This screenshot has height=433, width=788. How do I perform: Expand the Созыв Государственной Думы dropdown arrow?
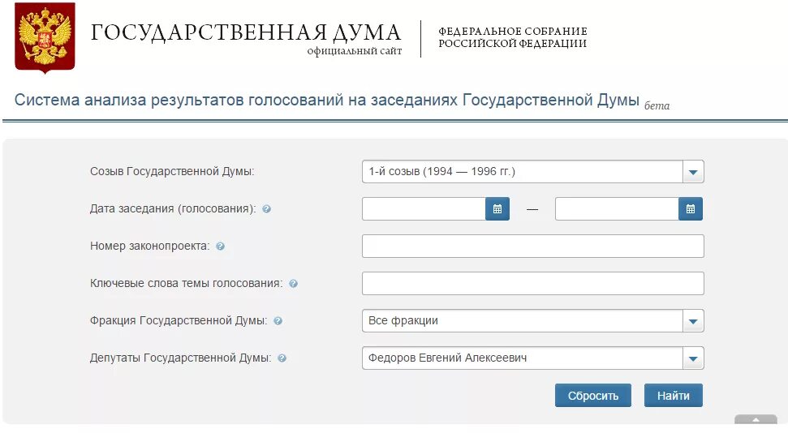693,172
